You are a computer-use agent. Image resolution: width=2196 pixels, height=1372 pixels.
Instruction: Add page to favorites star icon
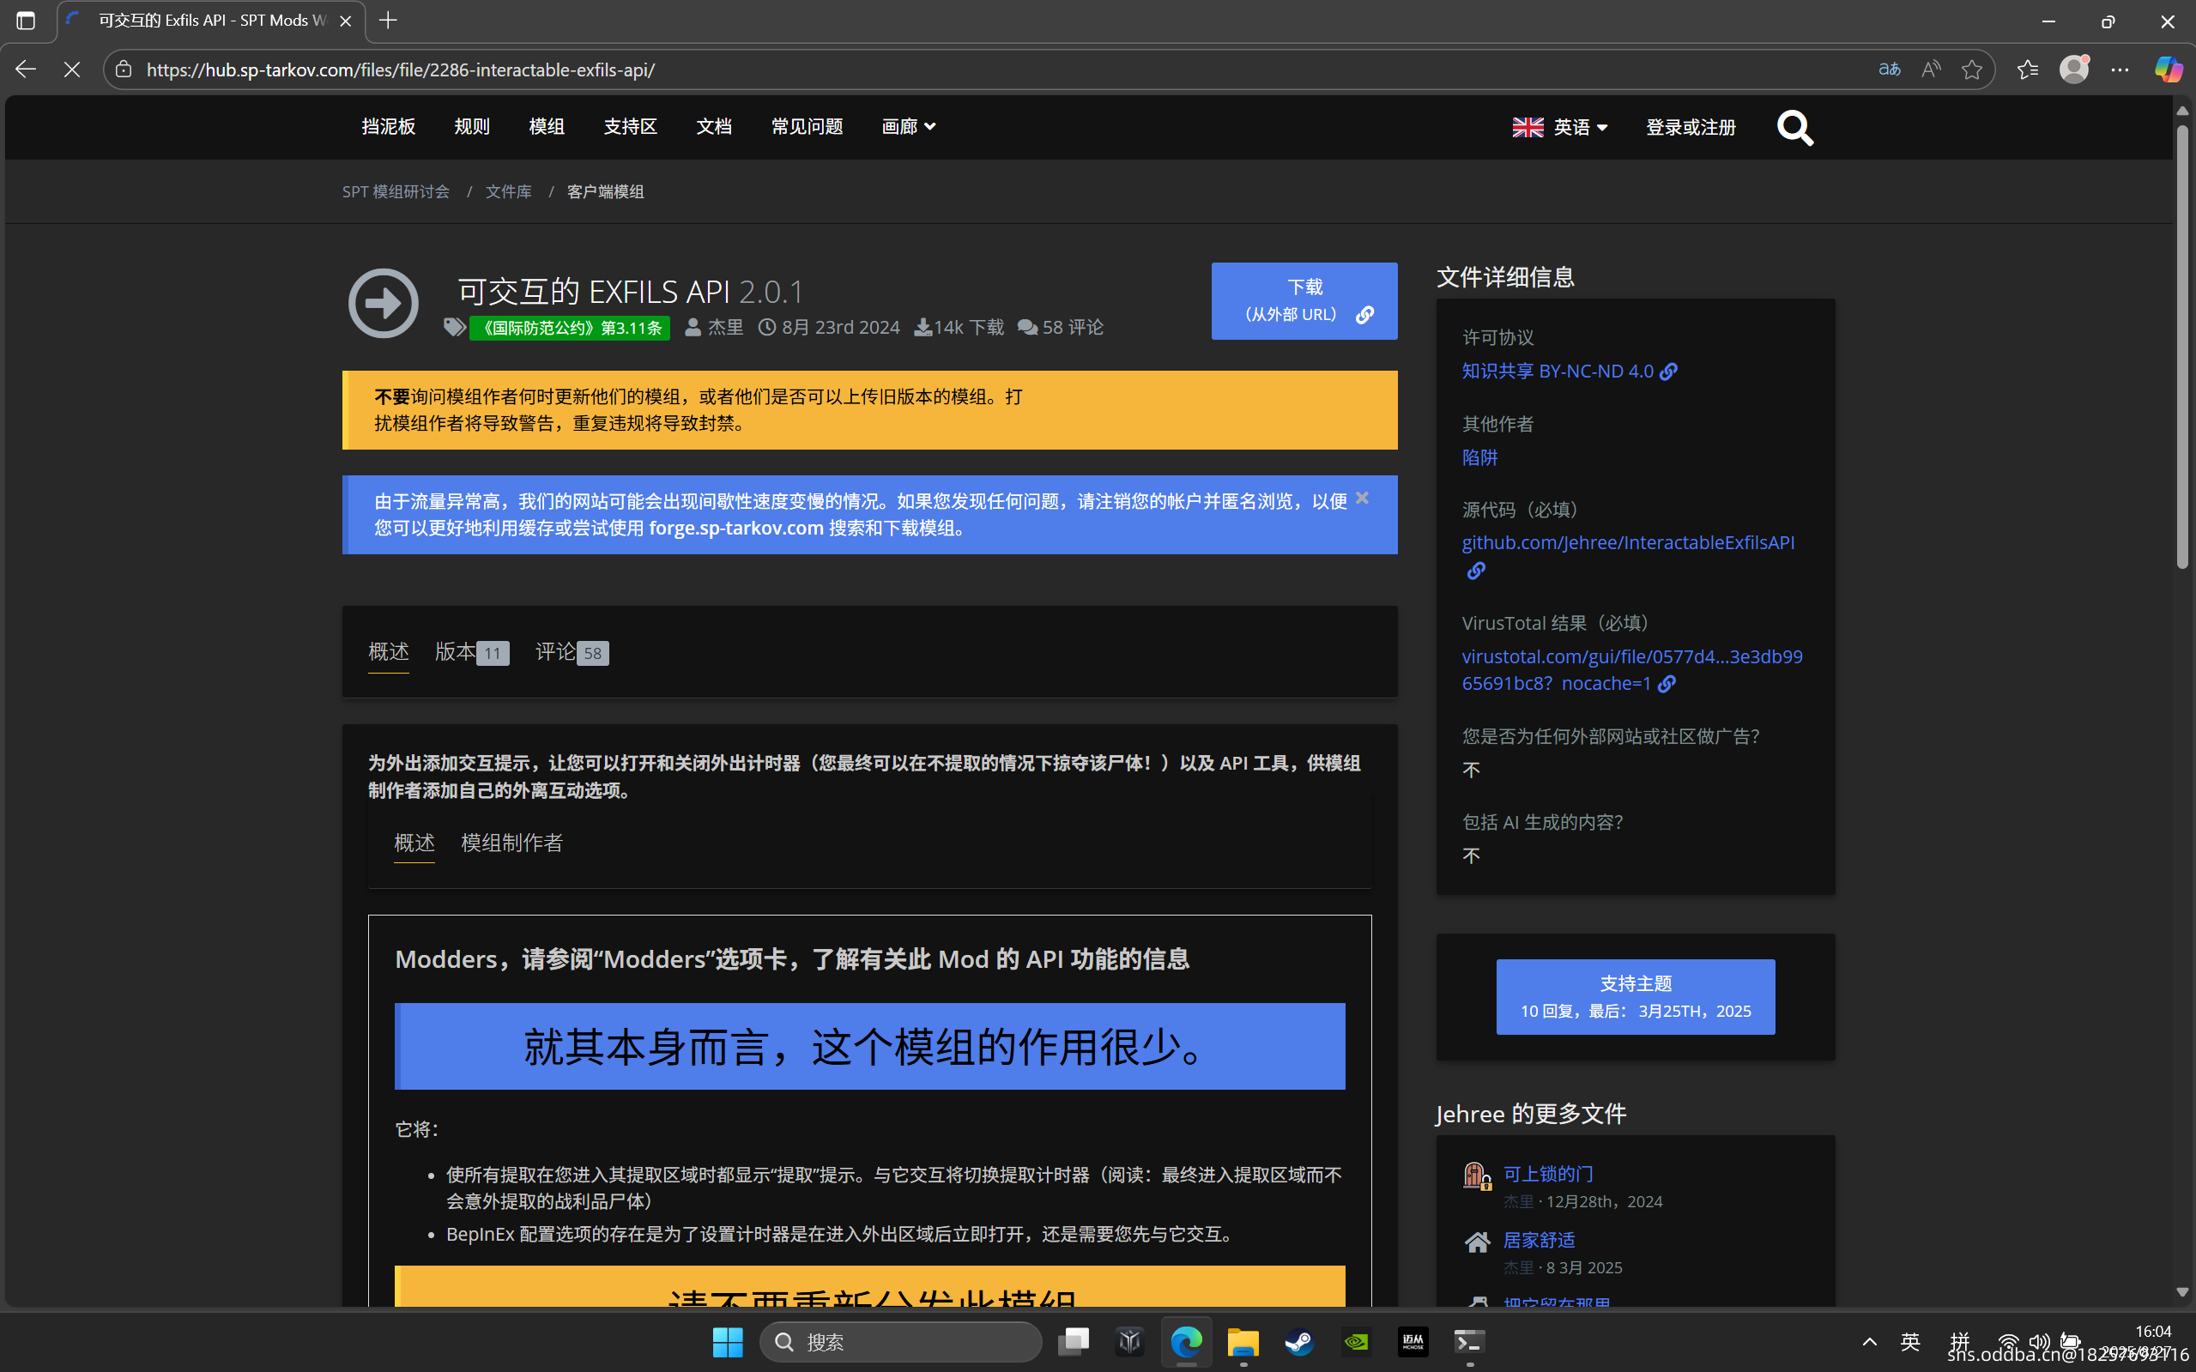coord(1971,70)
